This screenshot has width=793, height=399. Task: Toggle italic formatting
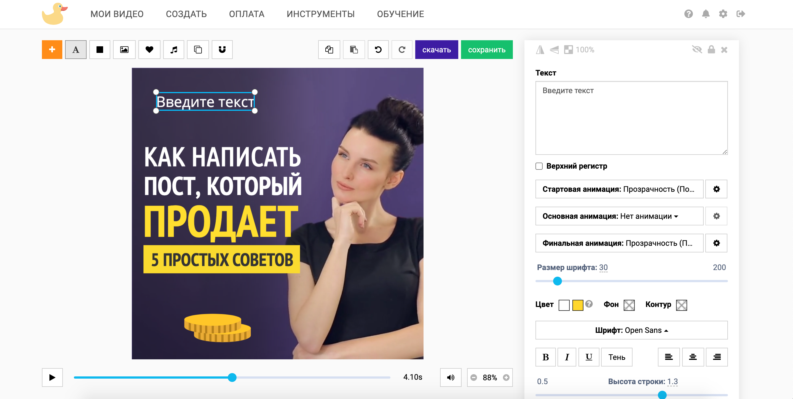point(567,357)
